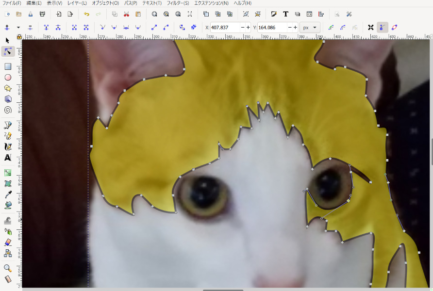Image resolution: width=433 pixels, height=291 pixels.
Task: Open the レイヤー(L) menu
Action: coord(77,3)
